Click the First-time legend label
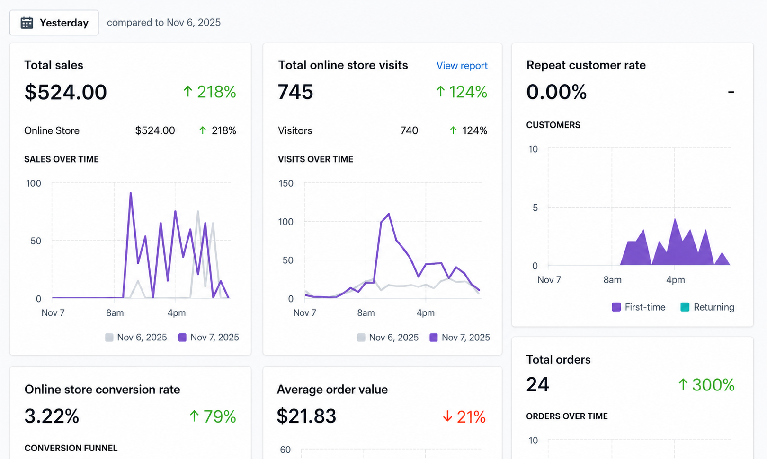 pos(645,307)
